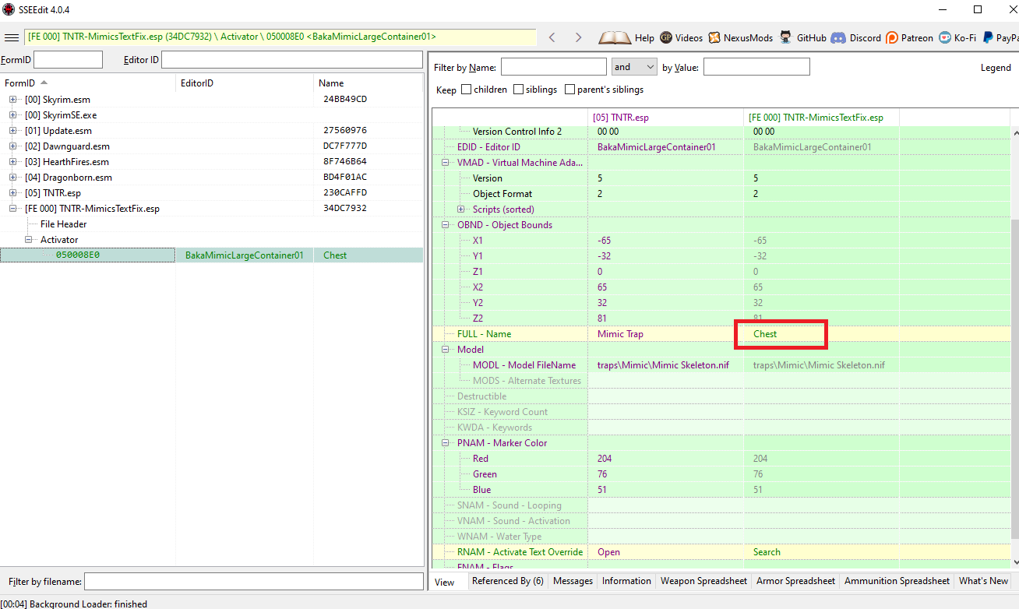
Task: Navigate back with left arrow
Action: click(x=552, y=37)
